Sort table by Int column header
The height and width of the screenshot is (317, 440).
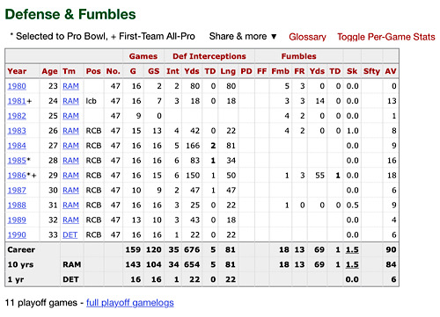coord(172,71)
